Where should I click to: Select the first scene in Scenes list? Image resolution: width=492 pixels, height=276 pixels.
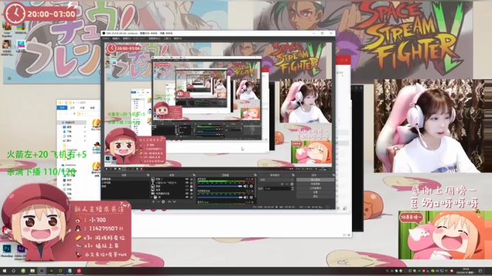(125, 179)
